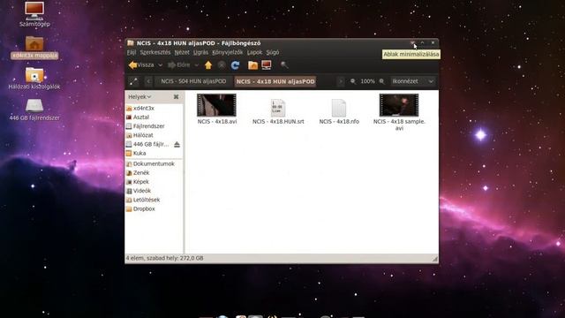Viewport: 565px width, 318px height.
Task: Minimize the file browser window
Action: 412,43
